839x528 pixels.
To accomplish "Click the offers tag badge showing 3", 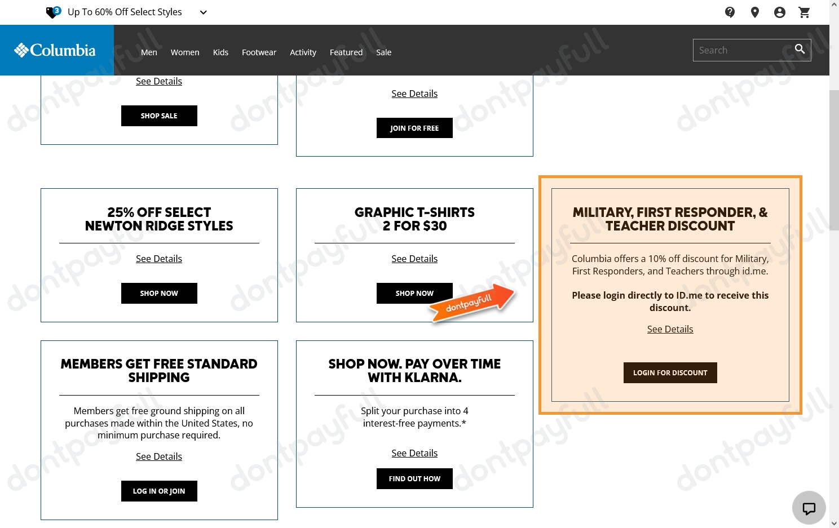I will tap(52, 11).
